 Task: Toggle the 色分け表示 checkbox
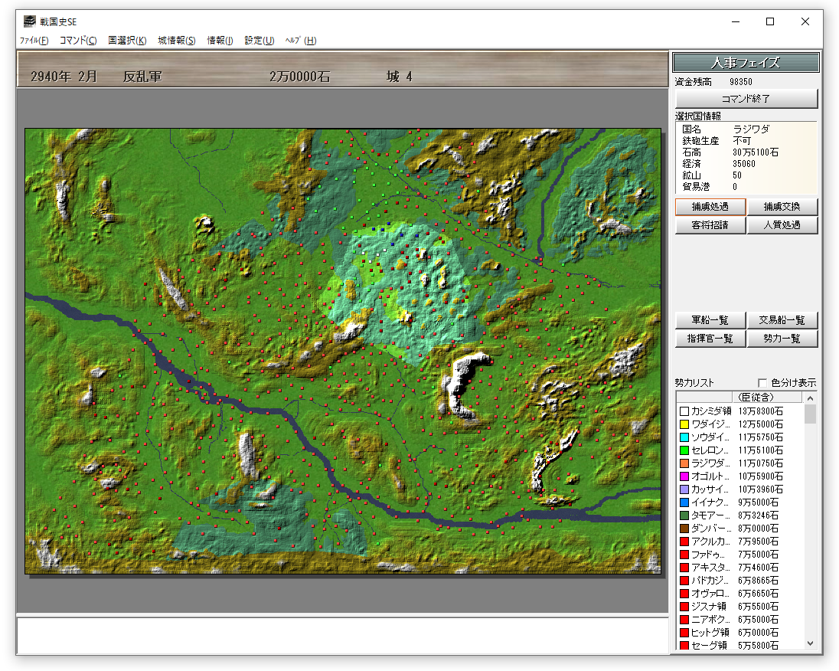tap(762, 383)
